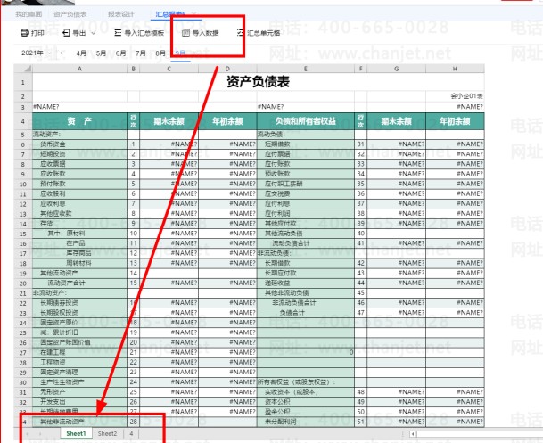Click the 应交税费 cell
543x443 pixels.
306,193
